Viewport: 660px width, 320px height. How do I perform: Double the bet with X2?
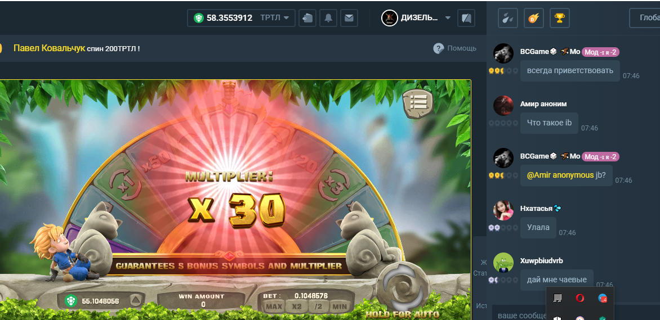point(296,307)
